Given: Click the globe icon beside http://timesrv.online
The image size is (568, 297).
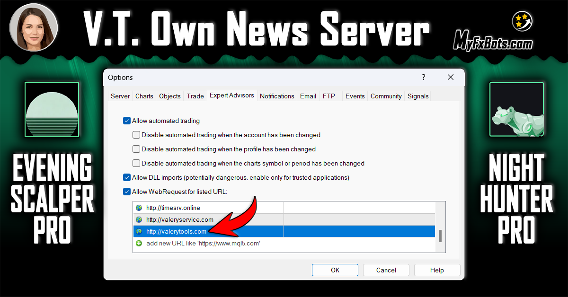Looking at the screenshot, I should tap(139, 208).
